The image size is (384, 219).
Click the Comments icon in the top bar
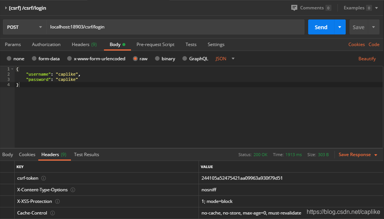click(295, 7)
